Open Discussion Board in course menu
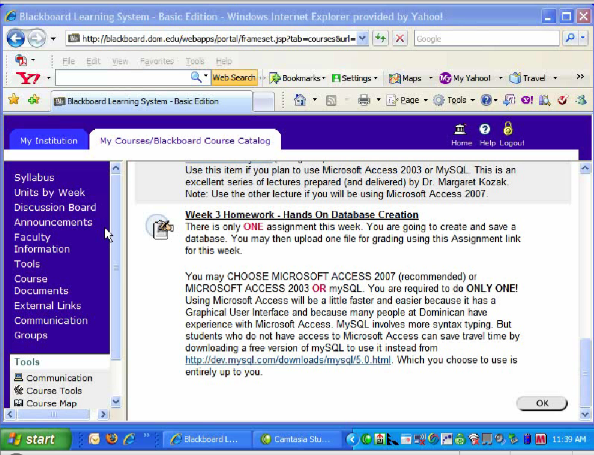Screen dimensions: 594x455 55,207
